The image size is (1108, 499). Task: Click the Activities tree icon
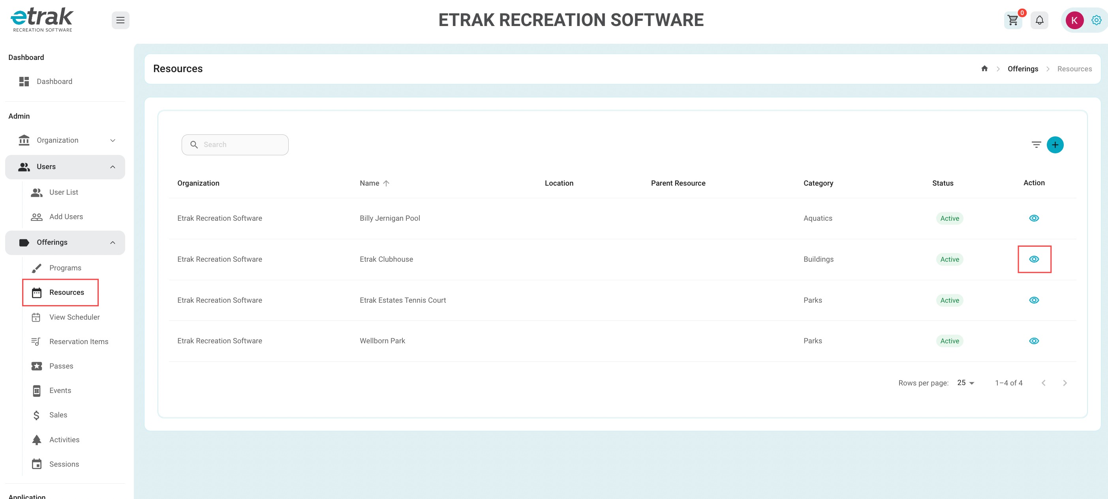coord(37,440)
